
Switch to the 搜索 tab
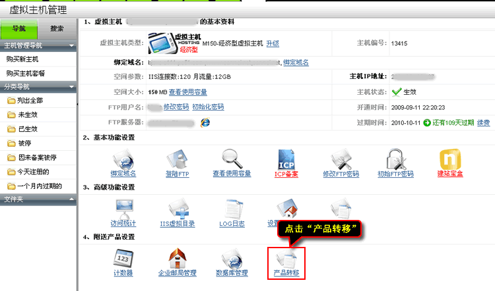[57, 29]
